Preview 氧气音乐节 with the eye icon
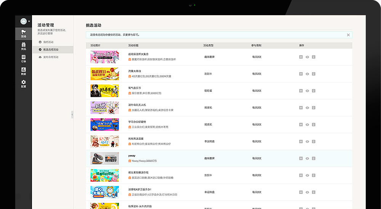 307,91
